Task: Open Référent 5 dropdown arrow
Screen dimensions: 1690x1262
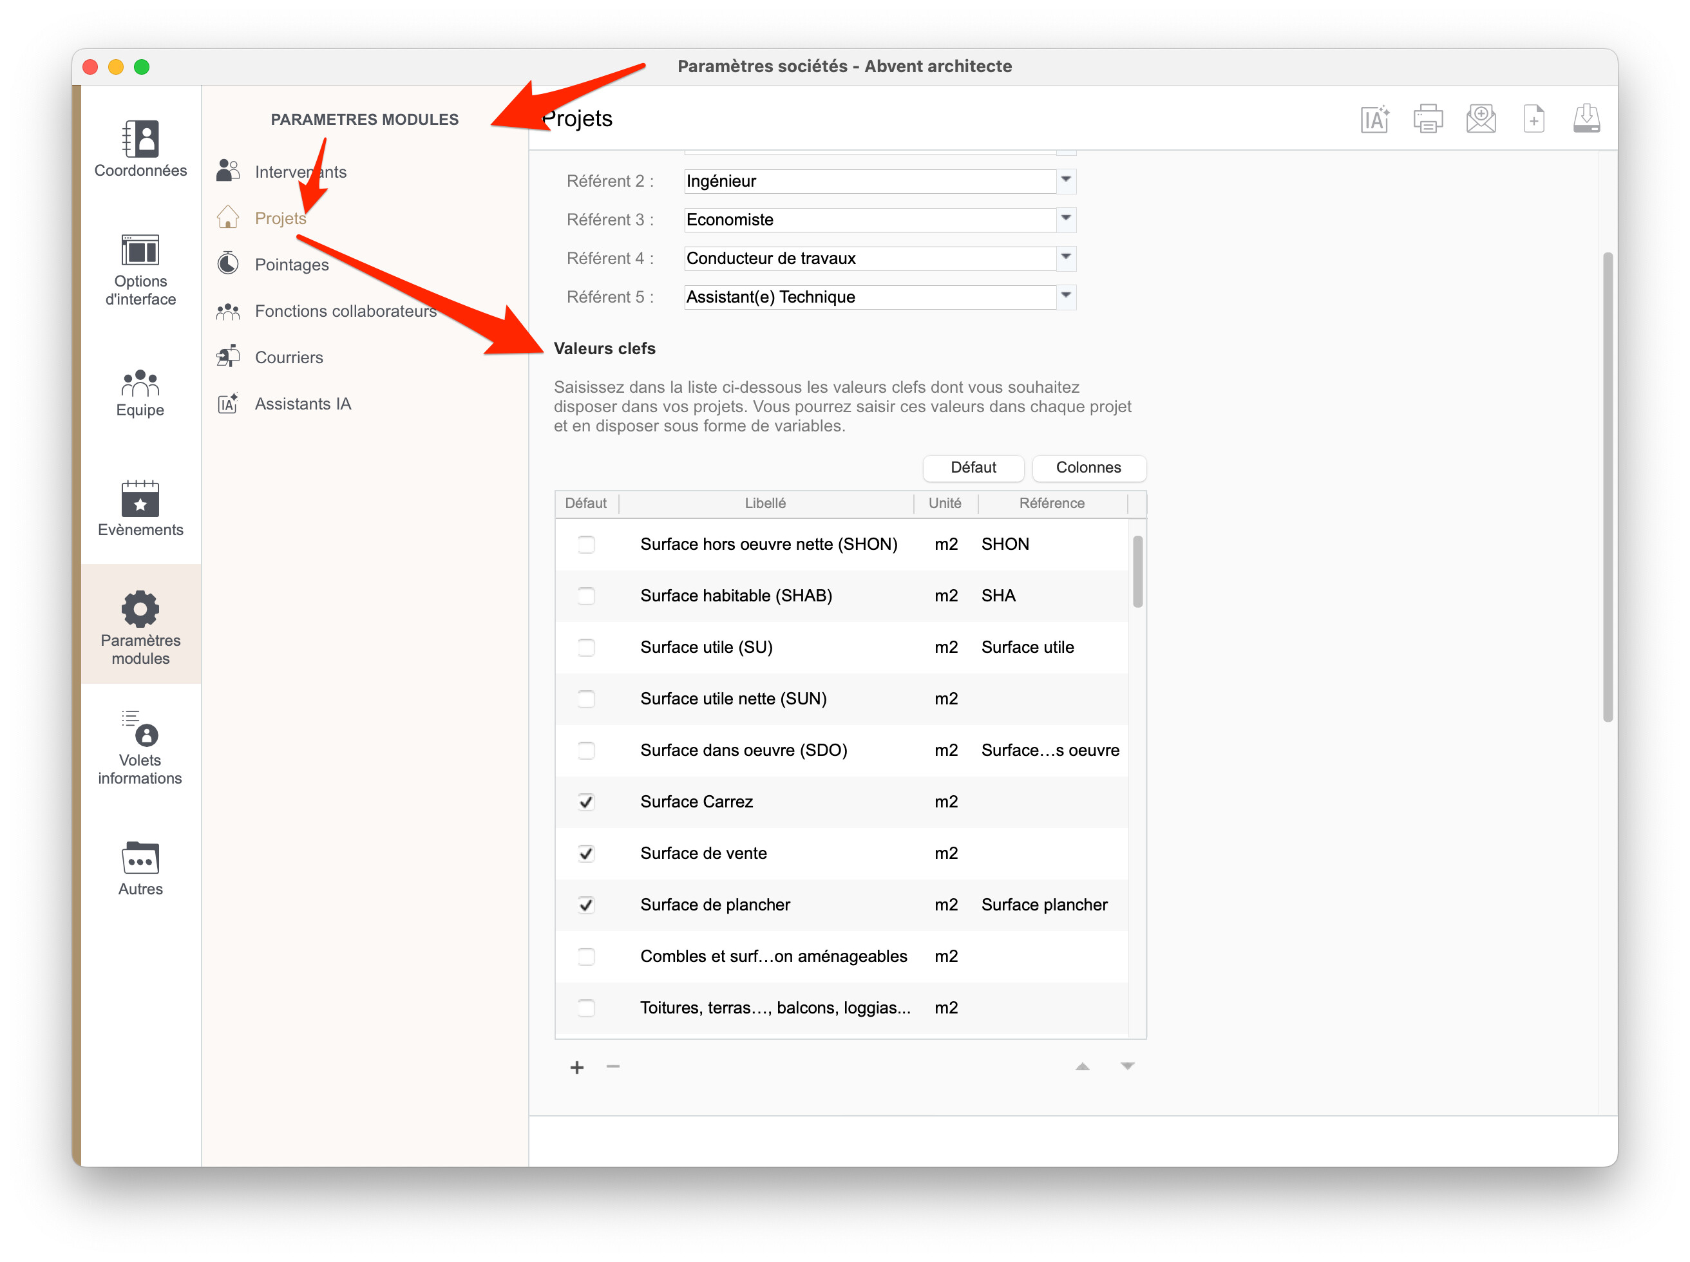Action: click(1066, 296)
